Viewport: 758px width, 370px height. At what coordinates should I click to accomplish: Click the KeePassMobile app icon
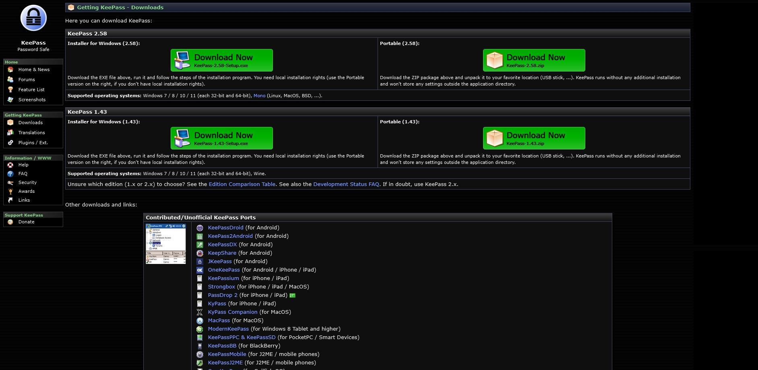[200, 354]
